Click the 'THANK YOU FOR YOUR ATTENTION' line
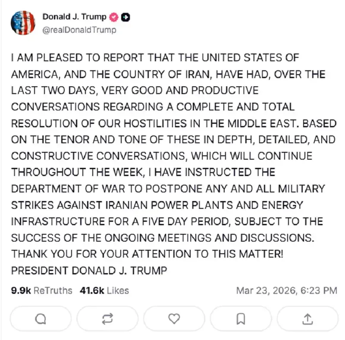This screenshot has height=340, width=345. point(147,254)
